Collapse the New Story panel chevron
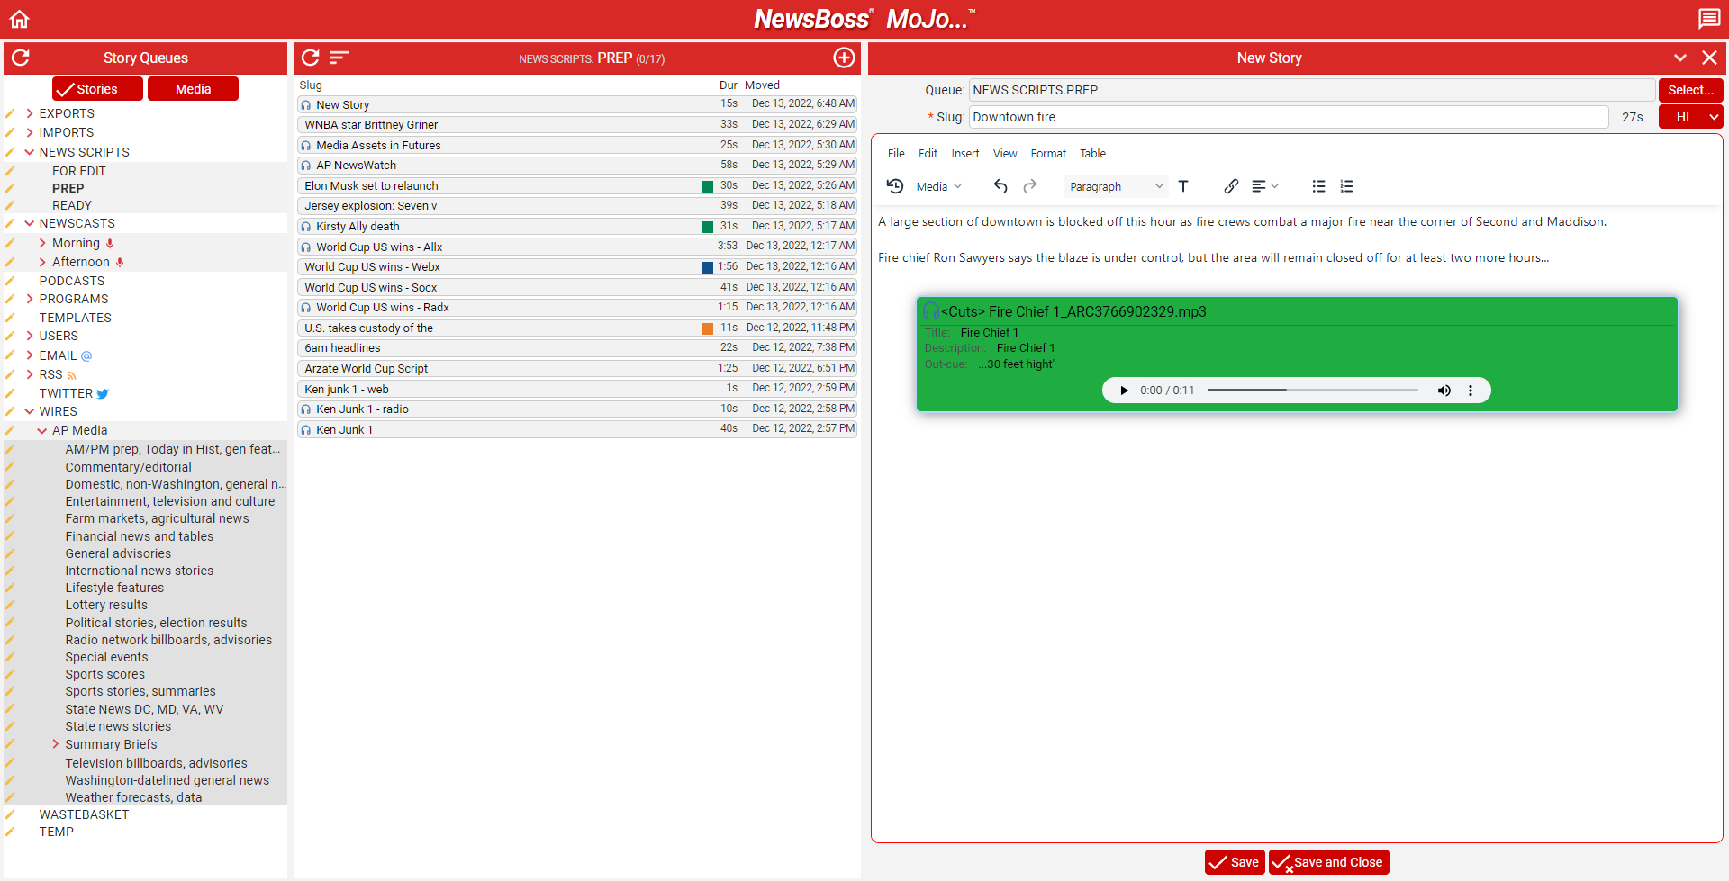 point(1680,58)
